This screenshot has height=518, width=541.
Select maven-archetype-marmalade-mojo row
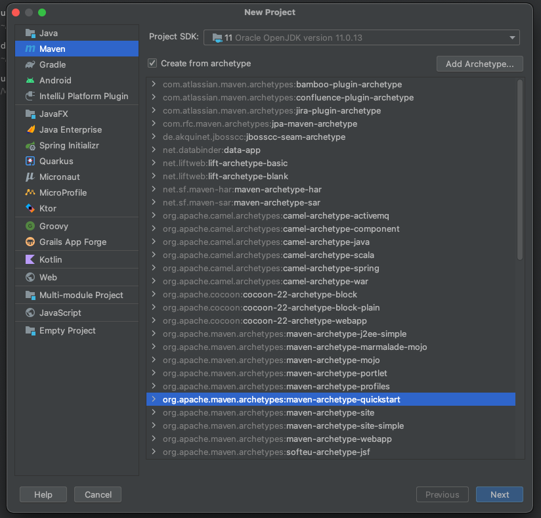[x=331, y=347]
